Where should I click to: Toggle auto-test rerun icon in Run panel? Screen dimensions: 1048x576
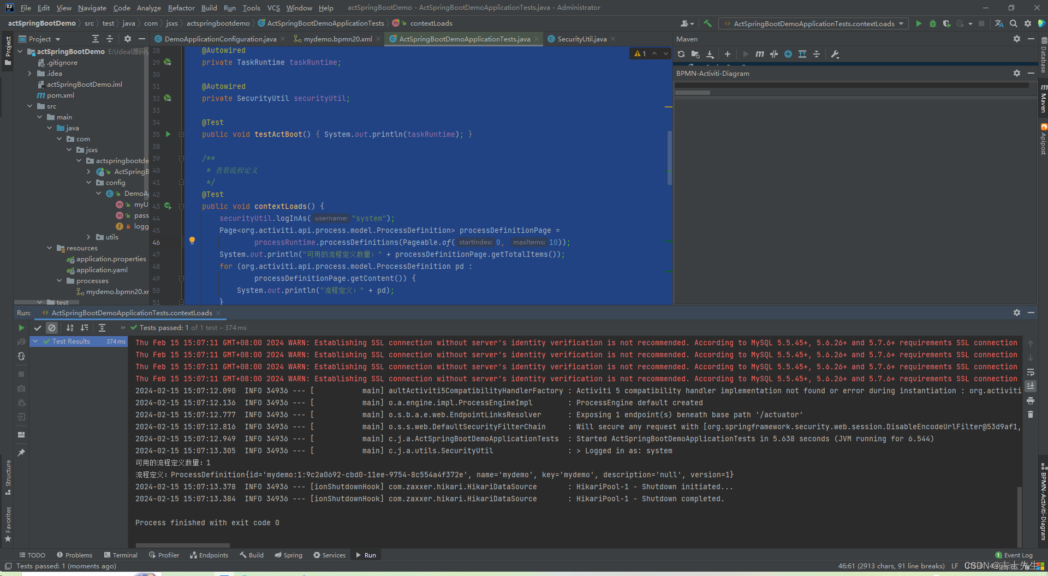[21, 356]
